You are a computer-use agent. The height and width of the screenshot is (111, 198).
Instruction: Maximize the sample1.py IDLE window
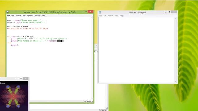pos(86,12)
